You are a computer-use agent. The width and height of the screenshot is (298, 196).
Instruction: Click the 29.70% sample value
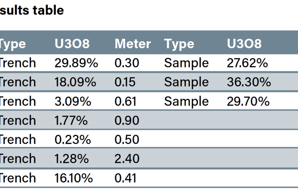[x=248, y=101]
